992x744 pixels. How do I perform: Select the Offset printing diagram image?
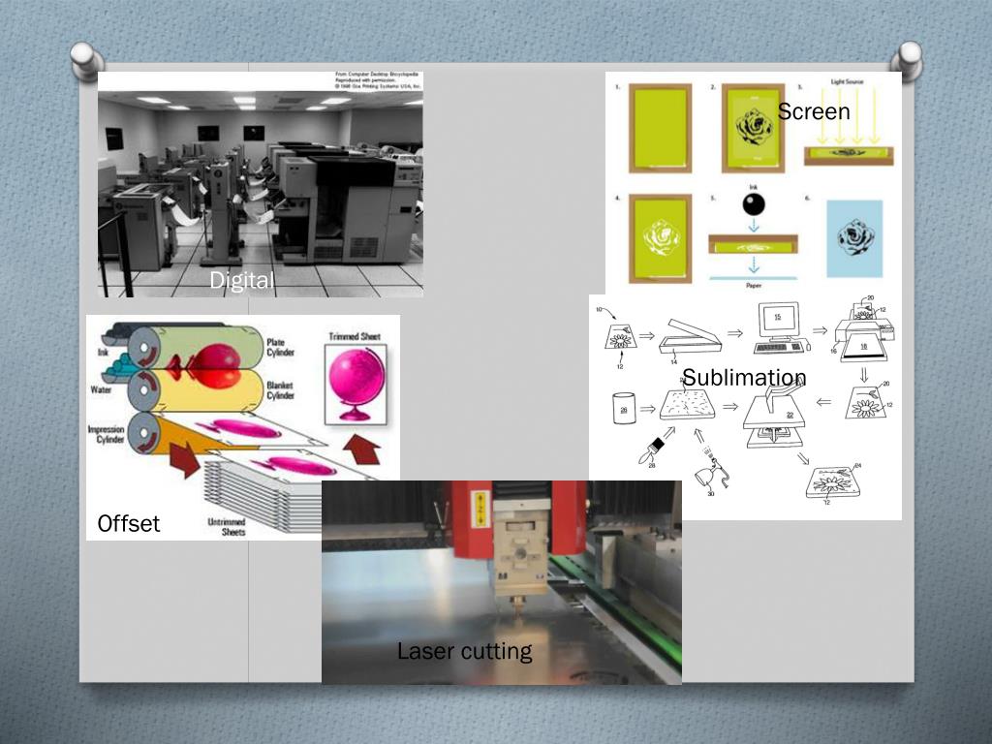(x=243, y=427)
